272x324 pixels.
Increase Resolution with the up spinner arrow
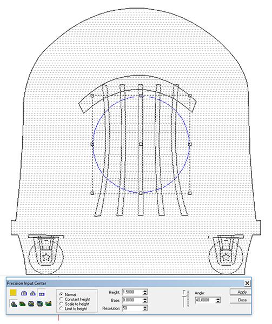[x=145, y=307]
